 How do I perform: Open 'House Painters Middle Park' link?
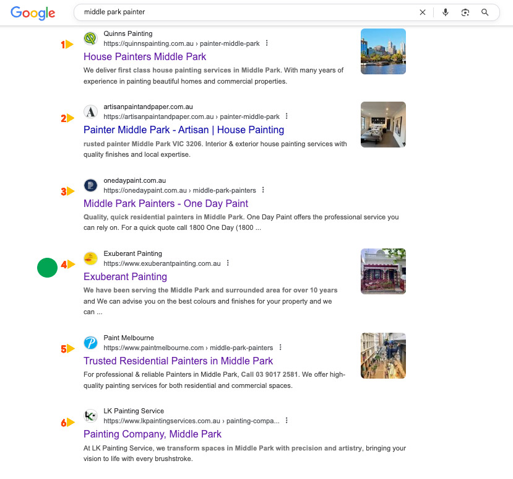145,56
